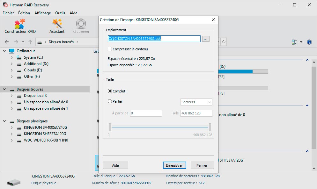Open the Constructeur RAID tool
This screenshot has width=317, height=189.
point(20,26)
